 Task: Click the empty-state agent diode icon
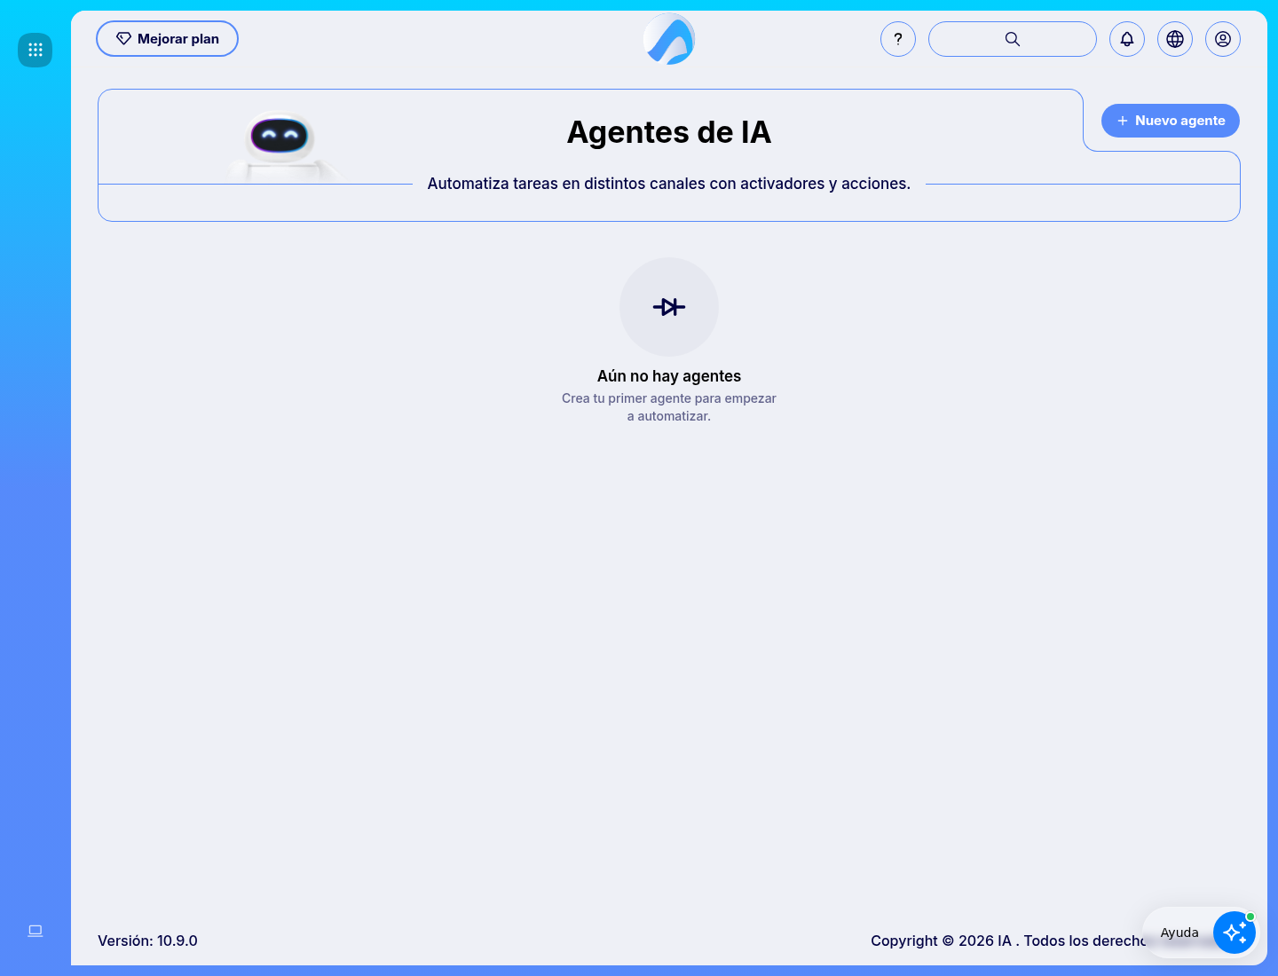[x=669, y=307]
